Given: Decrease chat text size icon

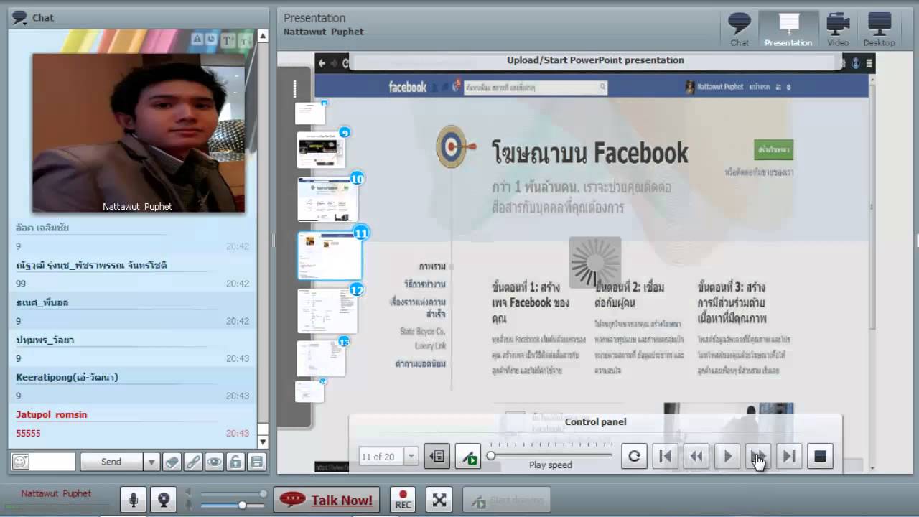Looking at the screenshot, I should point(246,40).
